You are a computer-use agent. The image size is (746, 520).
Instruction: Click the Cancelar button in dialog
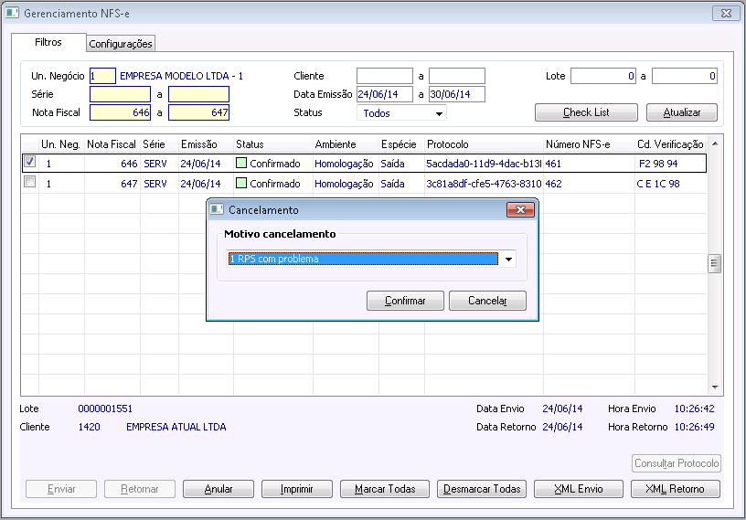click(x=487, y=301)
